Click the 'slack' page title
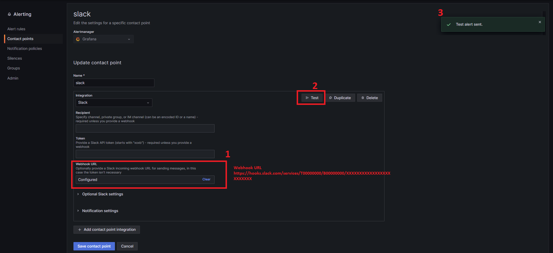Viewport: 553px width, 253px height. [82, 14]
